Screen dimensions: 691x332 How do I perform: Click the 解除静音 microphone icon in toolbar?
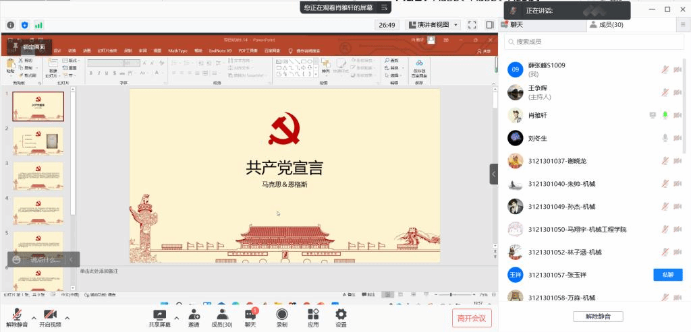pos(16,314)
